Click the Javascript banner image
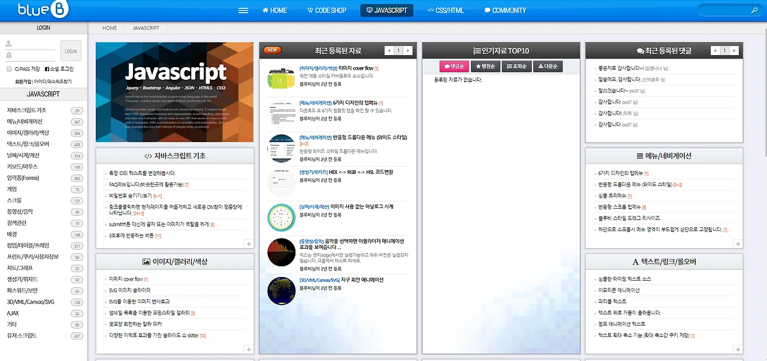767x361 pixels. [x=174, y=92]
